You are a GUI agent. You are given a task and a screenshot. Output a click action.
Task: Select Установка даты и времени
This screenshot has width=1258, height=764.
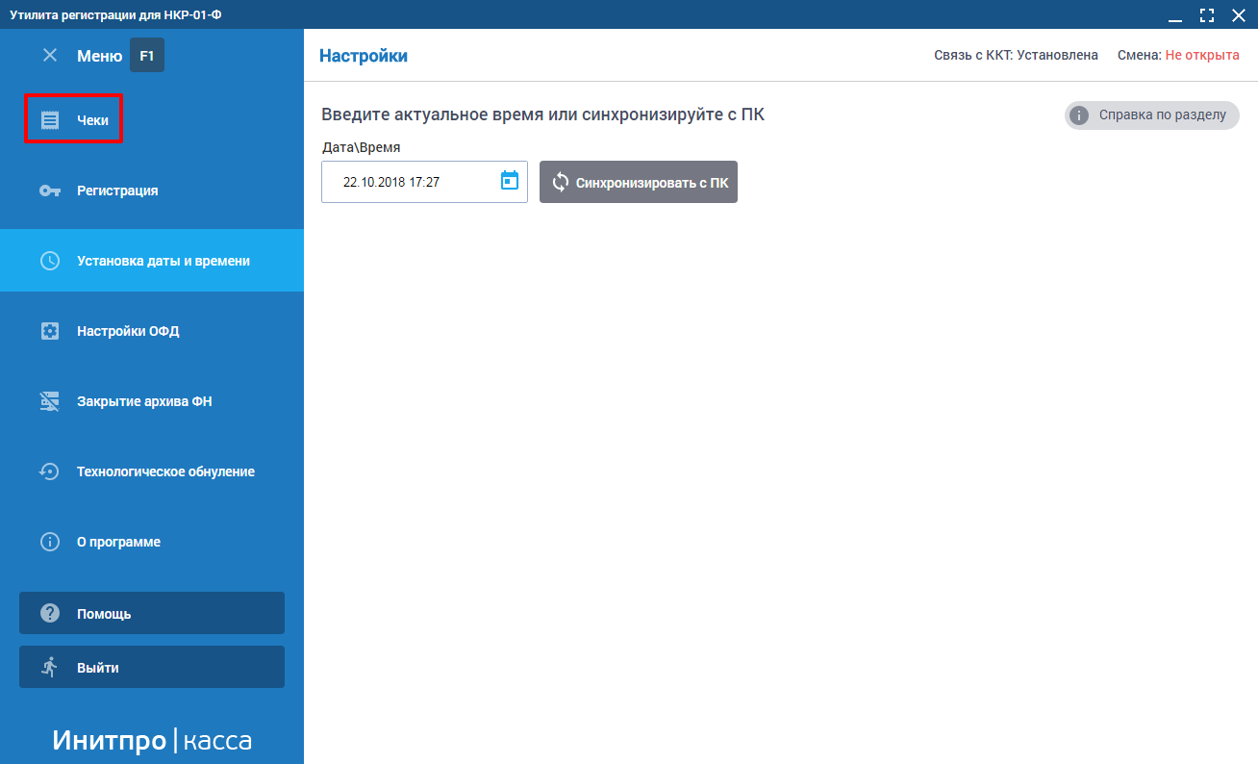point(152,261)
